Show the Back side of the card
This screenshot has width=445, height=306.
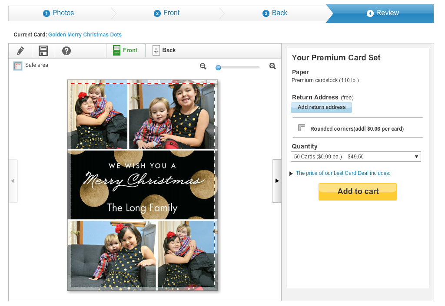coord(164,50)
